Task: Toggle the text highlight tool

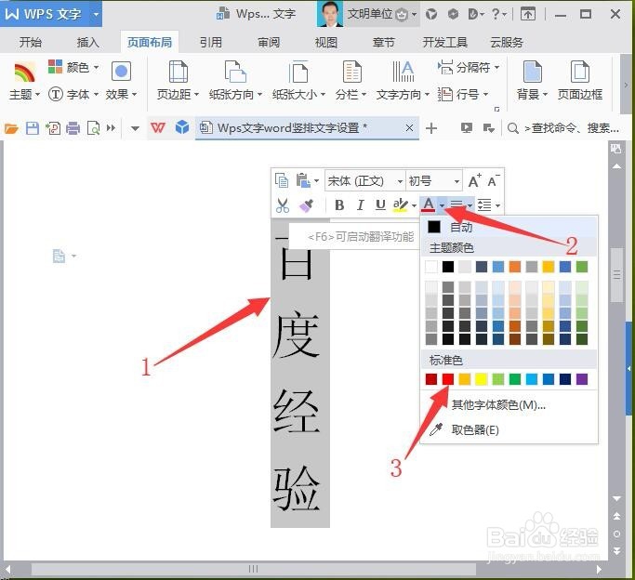Action: (401, 205)
